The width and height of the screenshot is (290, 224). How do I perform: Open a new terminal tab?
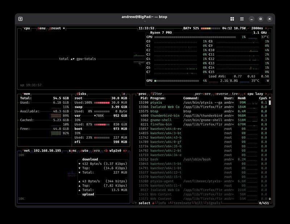pos(20,19)
